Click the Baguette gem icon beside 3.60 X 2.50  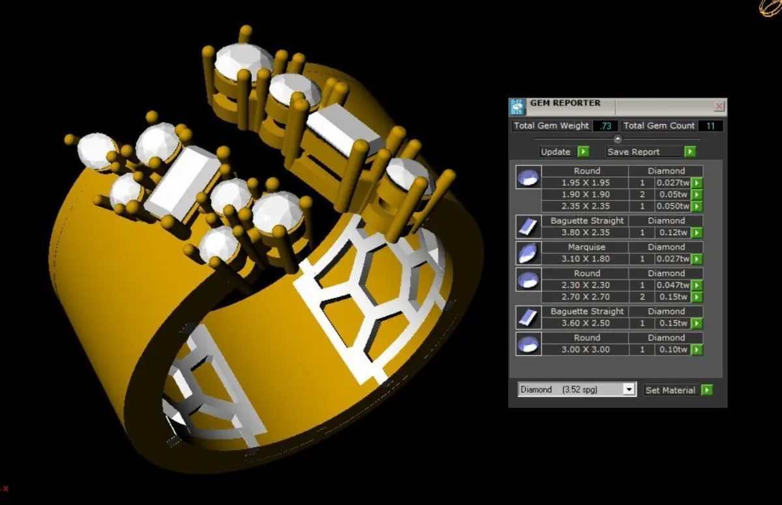coord(529,317)
